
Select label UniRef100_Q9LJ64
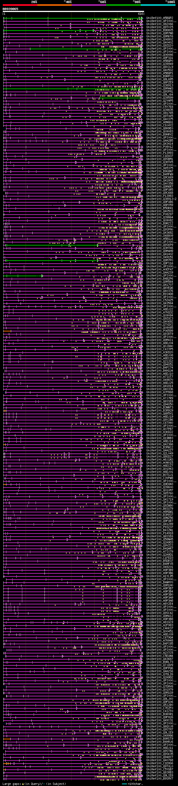point(160,95)
